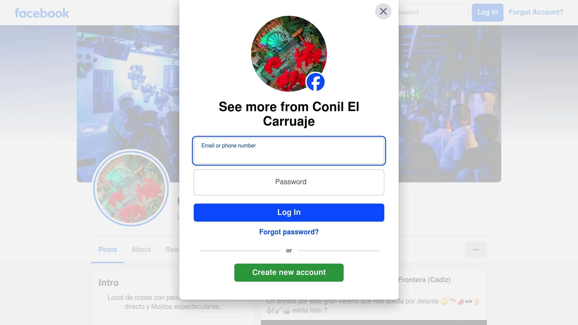Click into the Password field in the dialog
The height and width of the screenshot is (325, 578).
click(289, 182)
